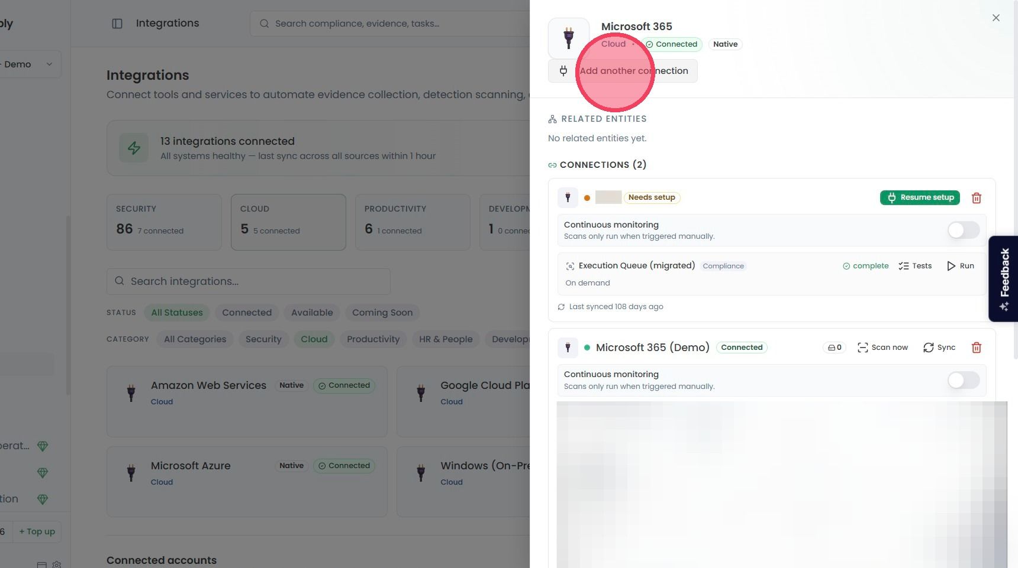Screen dimensions: 1018x568
Task: Click the Execution Queue (migrated) scan icon
Action: [570, 266]
